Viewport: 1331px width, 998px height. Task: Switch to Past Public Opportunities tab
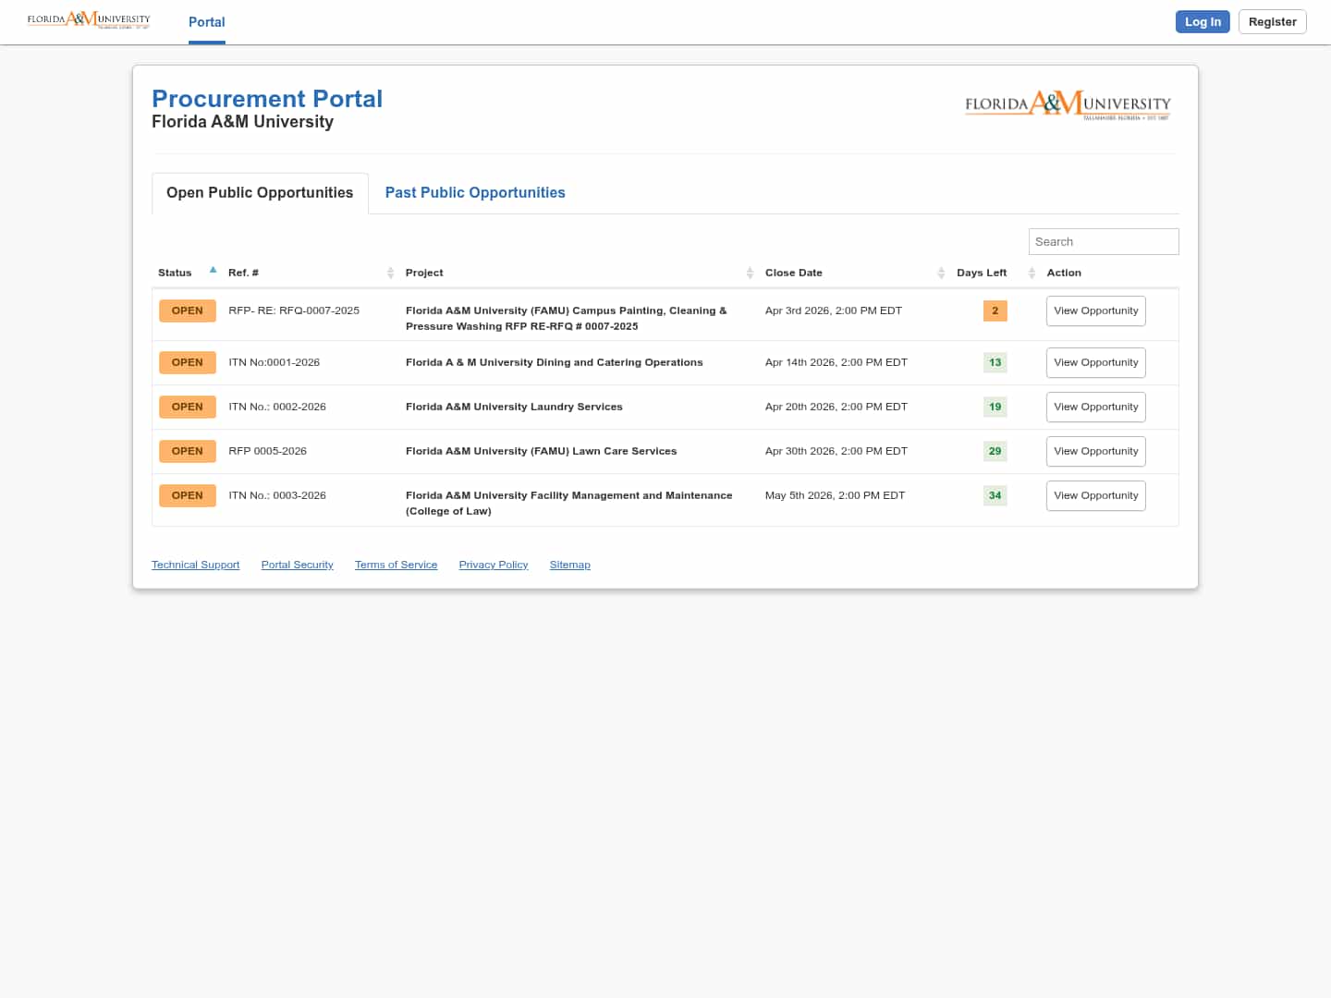click(475, 192)
